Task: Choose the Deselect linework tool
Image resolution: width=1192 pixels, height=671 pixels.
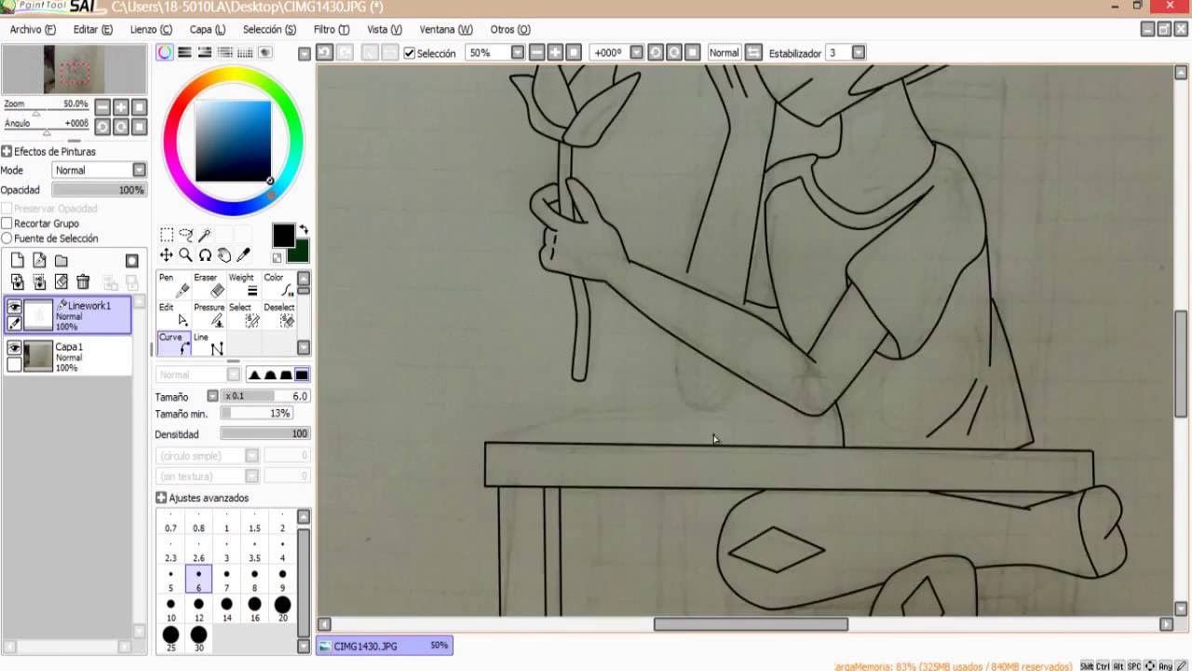Action: 278,315
